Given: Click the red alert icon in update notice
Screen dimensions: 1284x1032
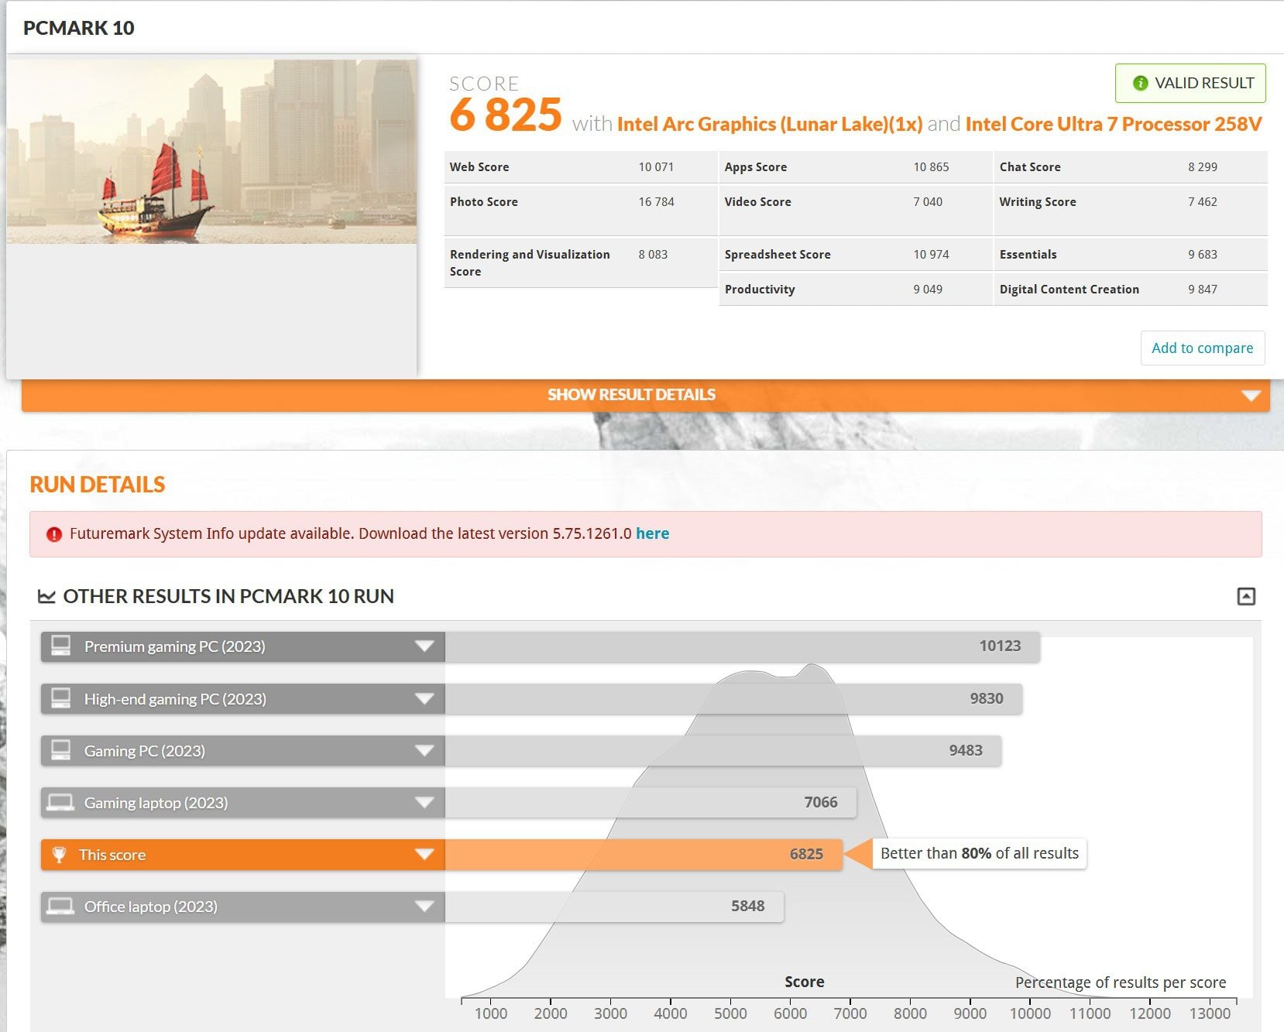Looking at the screenshot, I should click(54, 534).
